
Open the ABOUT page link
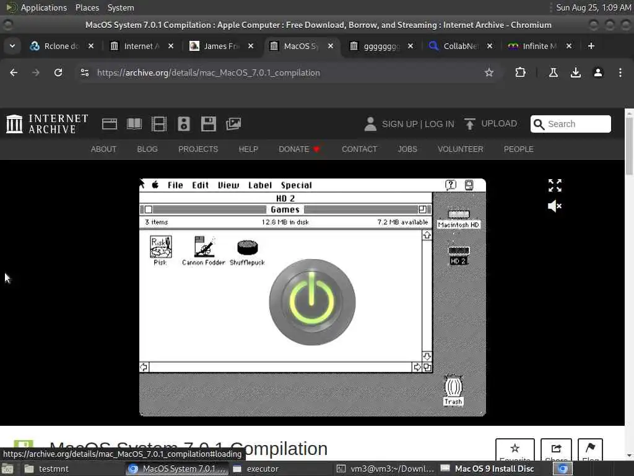pyautogui.click(x=103, y=149)
